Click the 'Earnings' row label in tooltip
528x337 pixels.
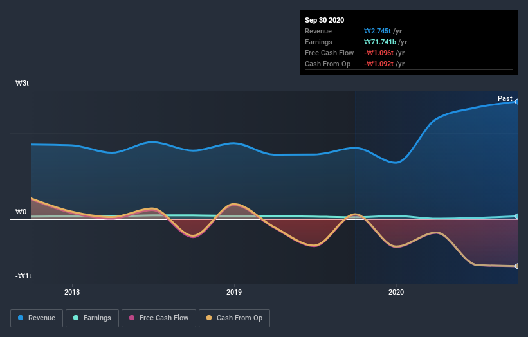(x=318, y=42)
